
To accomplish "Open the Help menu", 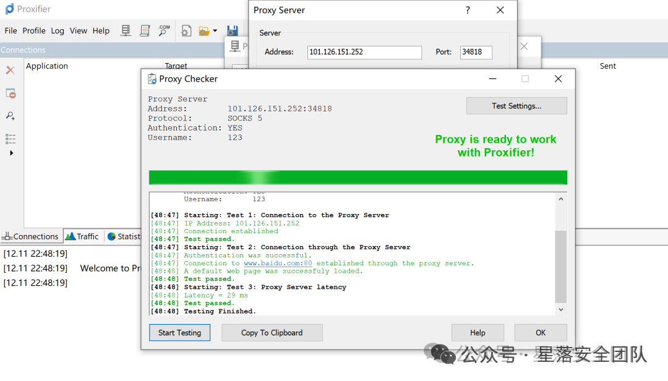I will [101, 31].
